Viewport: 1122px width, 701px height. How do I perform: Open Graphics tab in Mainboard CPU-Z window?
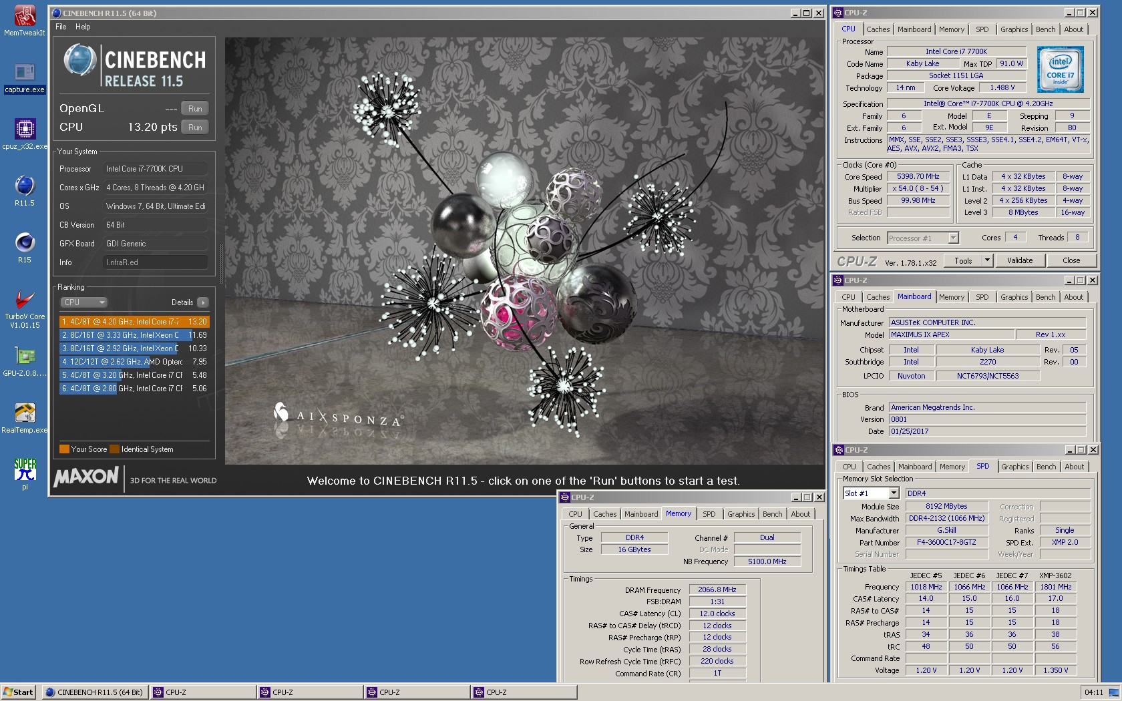(x=1014, y=297)
